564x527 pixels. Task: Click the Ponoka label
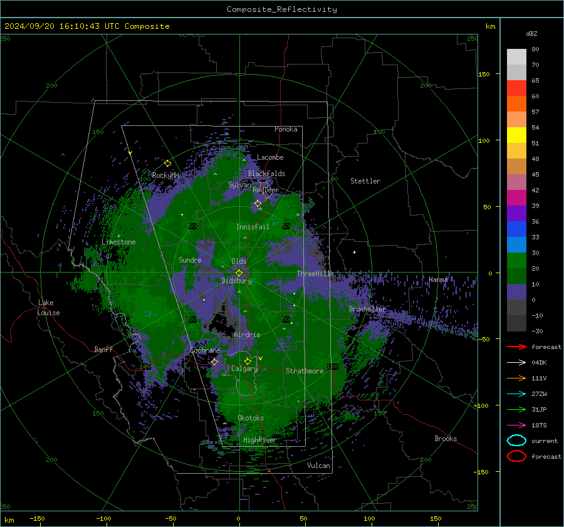click(x=286, y=129)
